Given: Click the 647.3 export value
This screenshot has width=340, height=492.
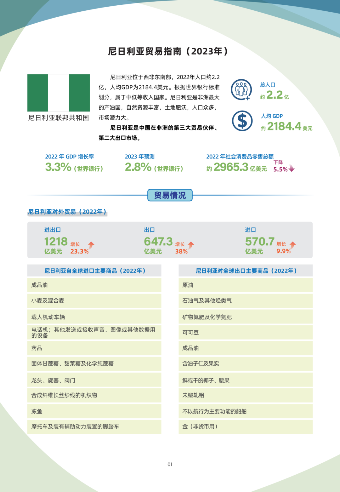Looking at the screenshot, I should point(158,242).
